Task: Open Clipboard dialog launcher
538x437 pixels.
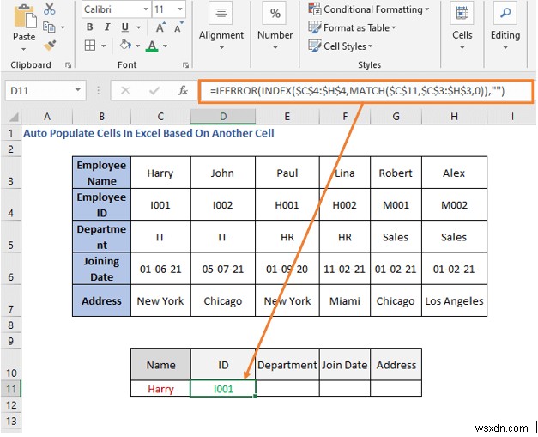Action: [x=68, y=65]
